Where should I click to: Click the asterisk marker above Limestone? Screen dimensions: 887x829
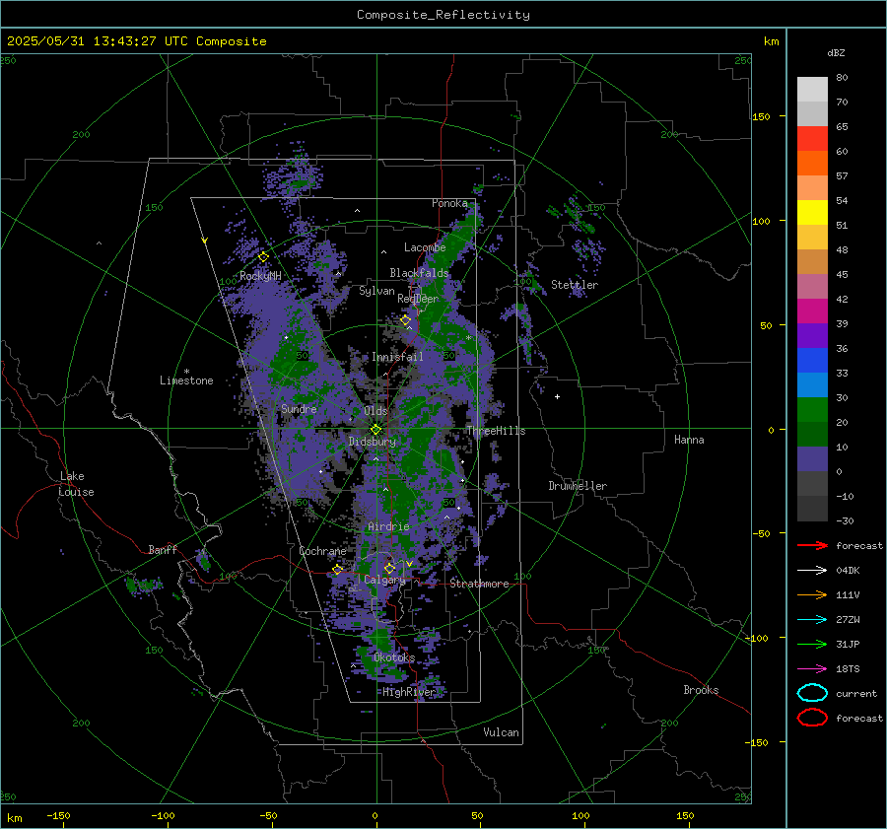(x=186, y=372)
